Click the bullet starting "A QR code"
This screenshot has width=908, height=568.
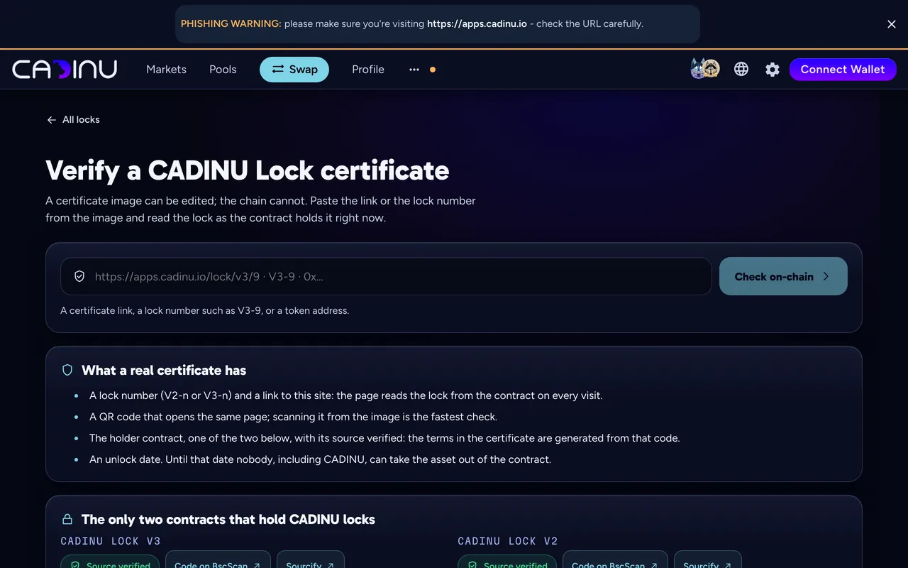(293, 417)
